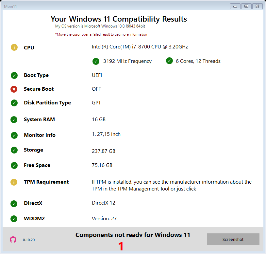Click the Storage label

pyautogui.click(x=33, y=150)
